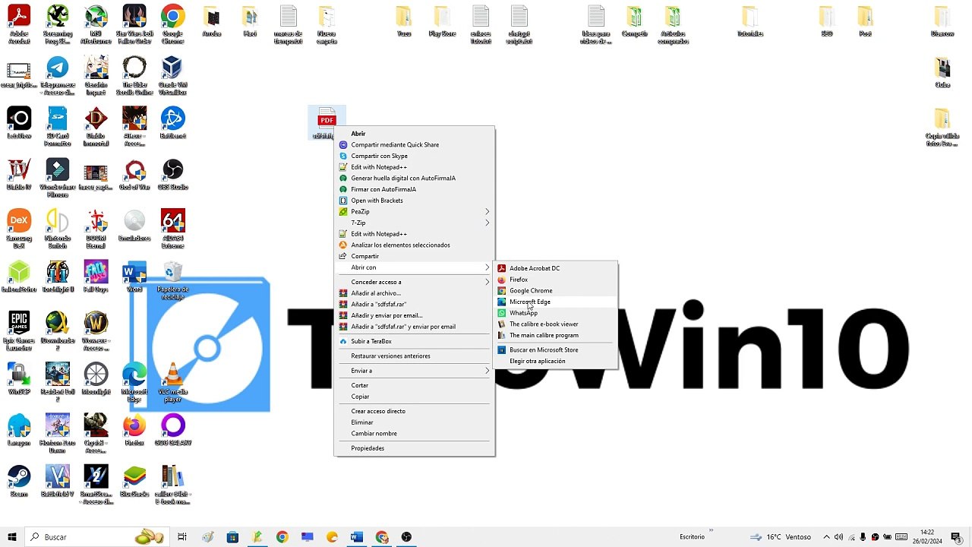Select the Telegram desktop shortcut
Viewport: 972px width, 547px height.
58,75
